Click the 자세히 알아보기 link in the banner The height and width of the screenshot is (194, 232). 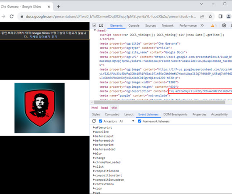[x=40, y=36]
